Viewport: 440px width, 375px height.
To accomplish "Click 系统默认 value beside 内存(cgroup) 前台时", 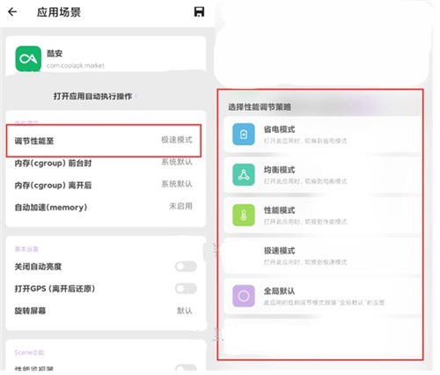I will click(x=177, y=162).
